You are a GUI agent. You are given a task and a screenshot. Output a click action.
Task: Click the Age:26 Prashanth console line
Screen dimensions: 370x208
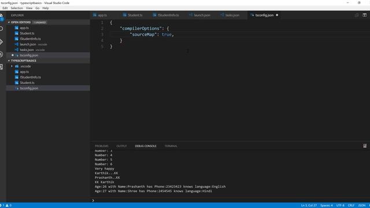click(x=160, y=187)
